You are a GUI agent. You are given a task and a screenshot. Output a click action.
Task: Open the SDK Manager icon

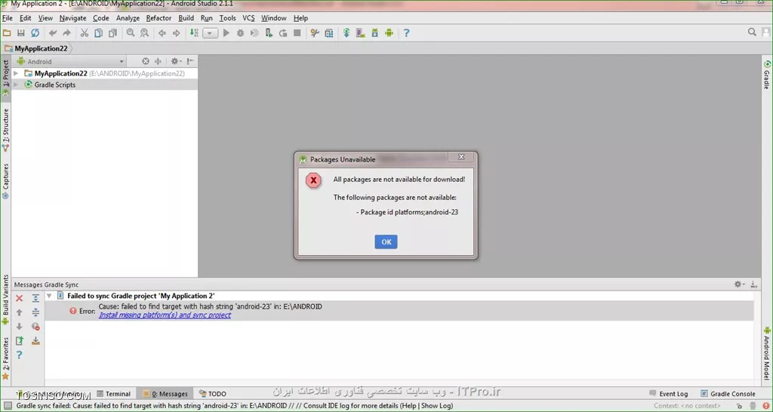375,33
